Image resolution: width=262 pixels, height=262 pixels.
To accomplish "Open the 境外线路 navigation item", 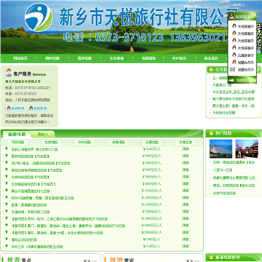I will click(x=84, y=58).
